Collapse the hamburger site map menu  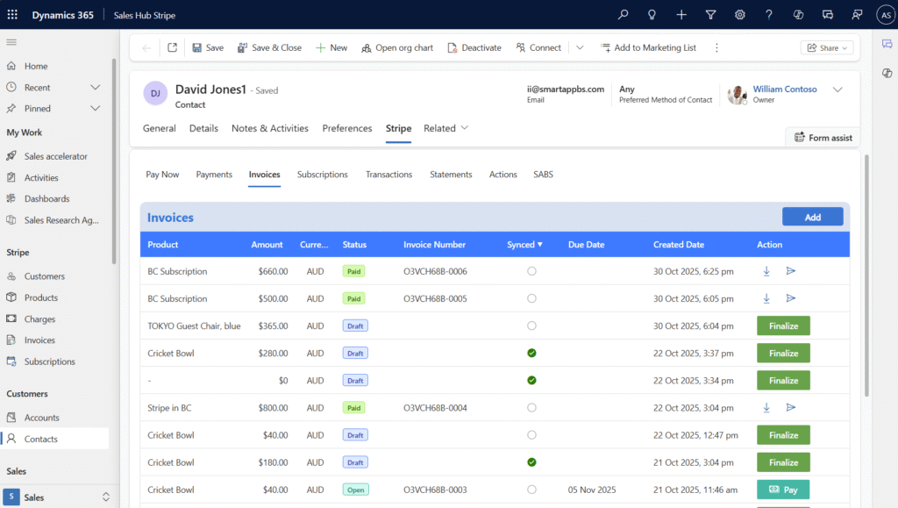coord(11,42)
